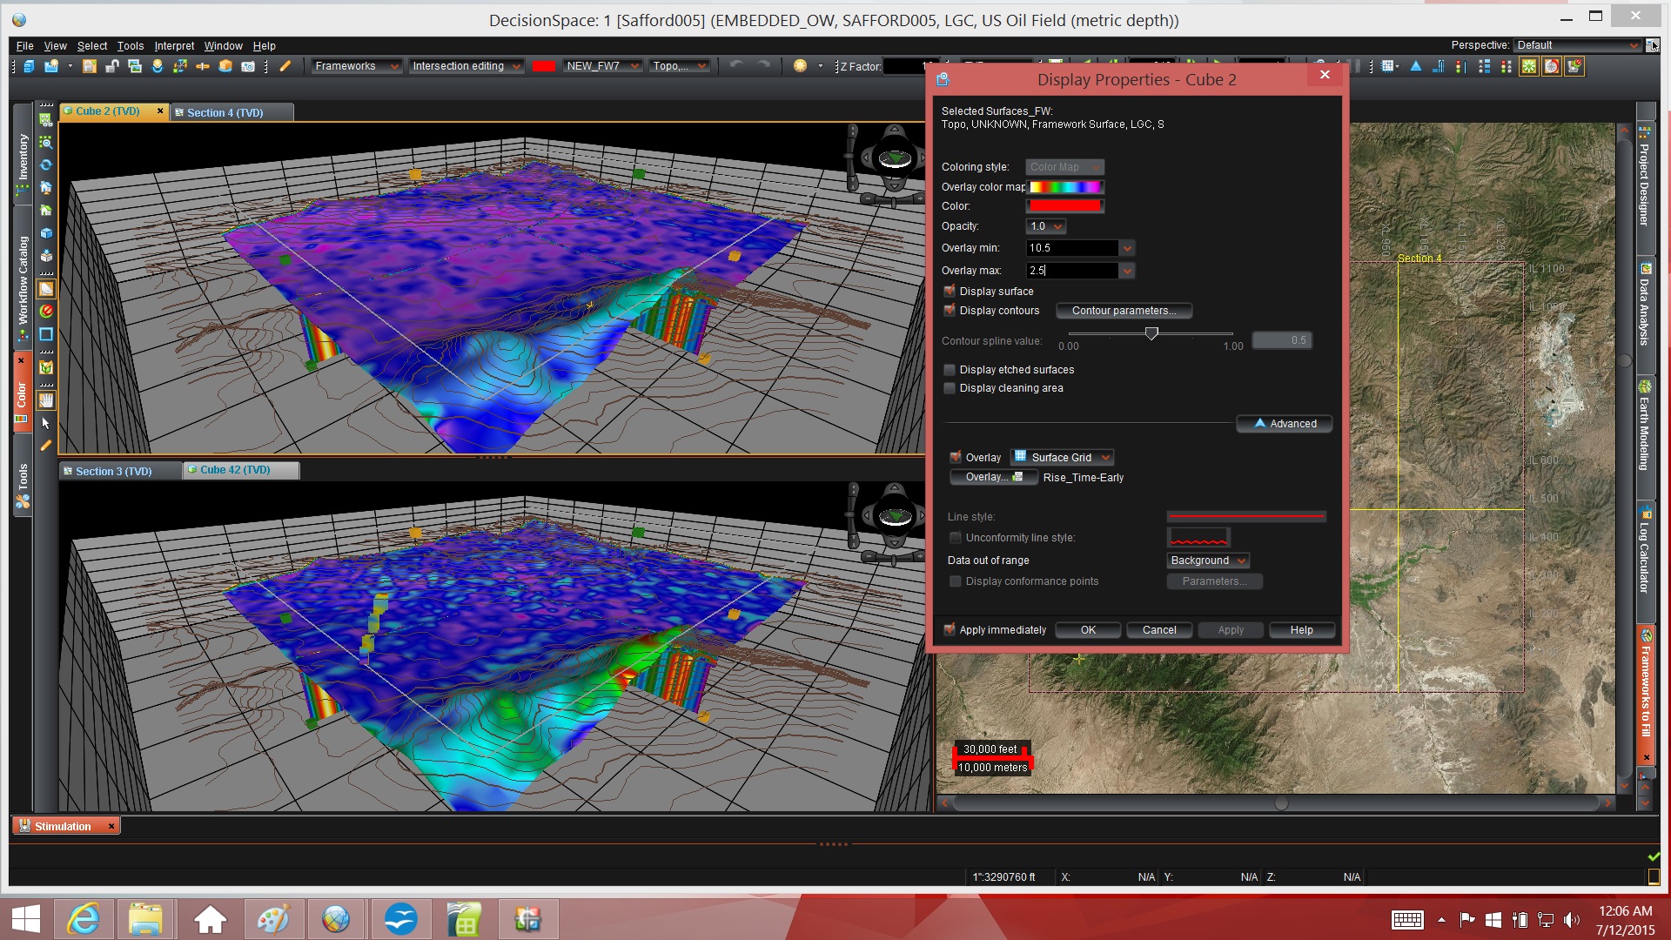Open the Opacity 1.0 dropdown
1671x940 pixels.
pos(1046,226)
